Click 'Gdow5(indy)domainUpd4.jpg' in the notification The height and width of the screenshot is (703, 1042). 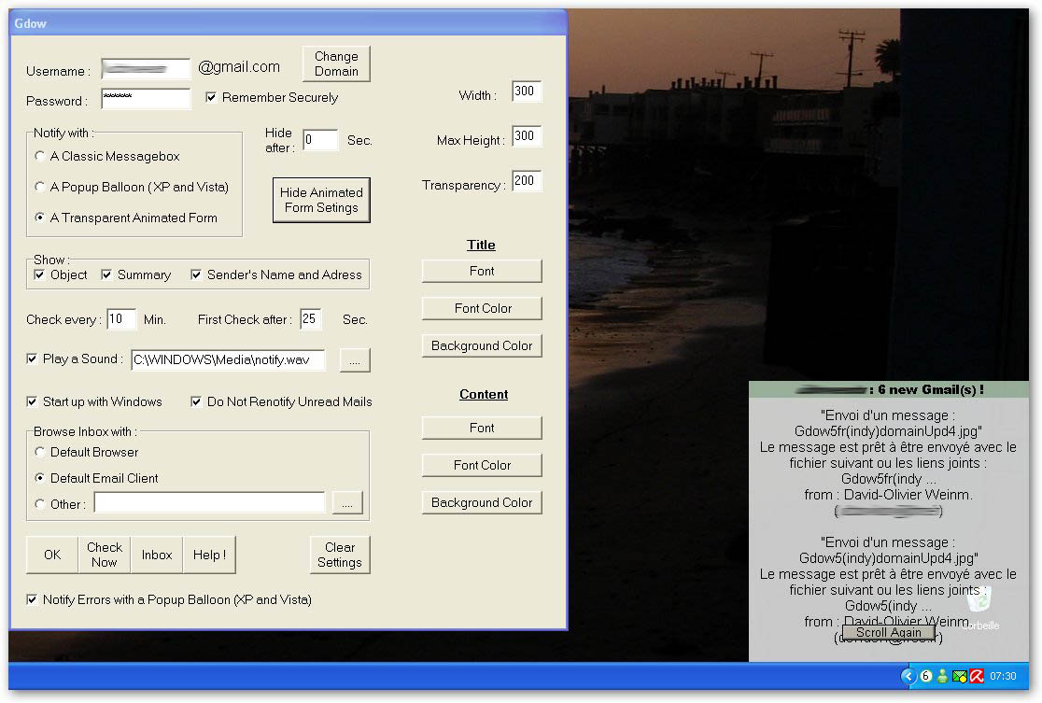[x=888, y=558]
